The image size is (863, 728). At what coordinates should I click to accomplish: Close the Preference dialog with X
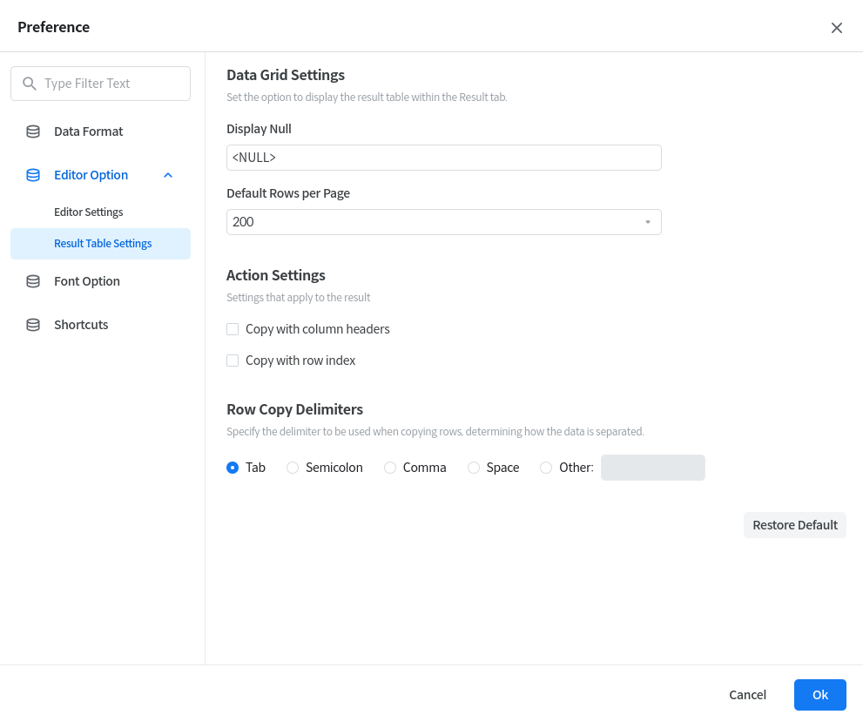(x=837, y=28)
